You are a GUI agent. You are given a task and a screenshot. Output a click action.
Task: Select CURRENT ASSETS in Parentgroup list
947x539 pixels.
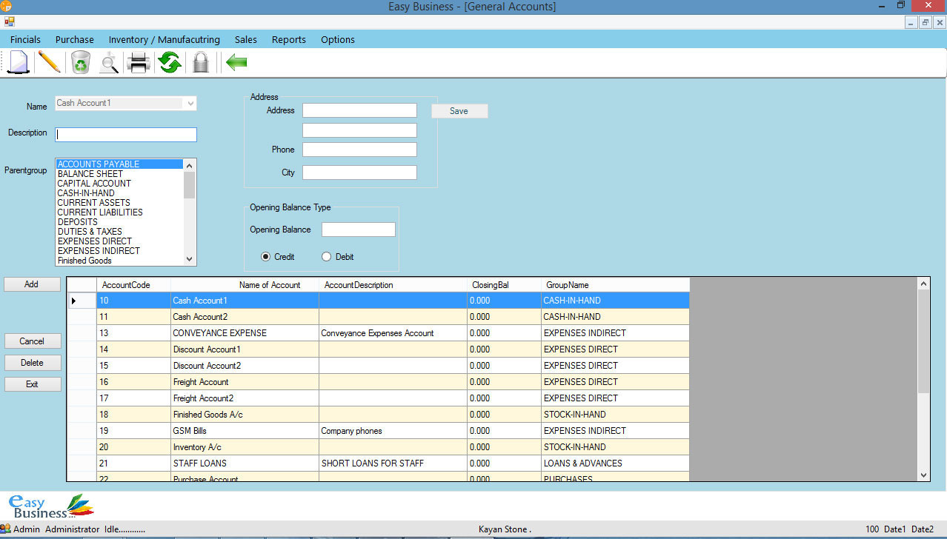click(x=119, y=203)
